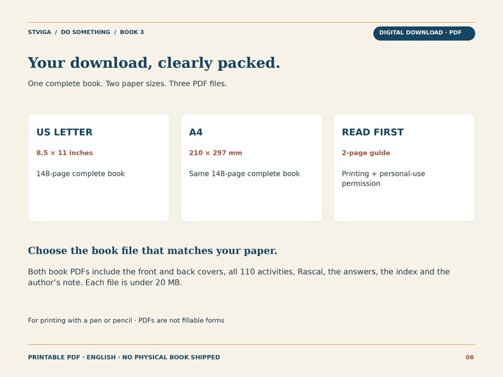Click 'Choose the book file that matches' heading

pos(153,250)
